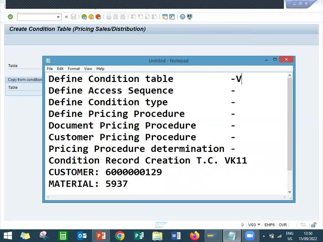Screen dimensions: 323x242
Task: Open Snipping Tool from the taskbar
Action: pyautogui.click(x=44, y=236)
